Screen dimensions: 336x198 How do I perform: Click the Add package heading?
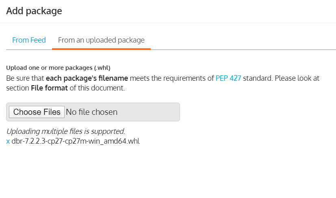[x=34, y=11]
